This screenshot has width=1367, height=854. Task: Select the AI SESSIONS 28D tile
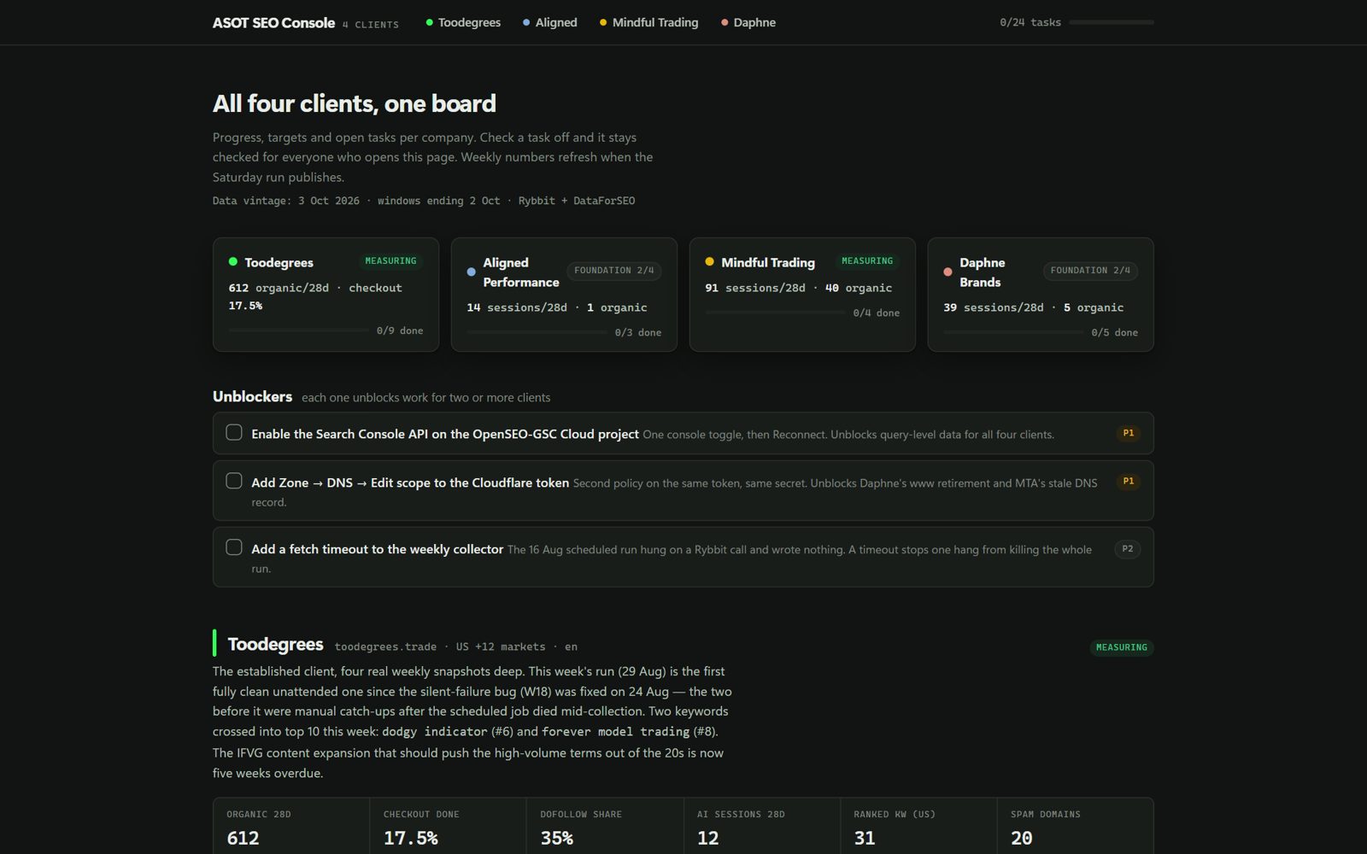pyautogui.click(x=762, y=826)
